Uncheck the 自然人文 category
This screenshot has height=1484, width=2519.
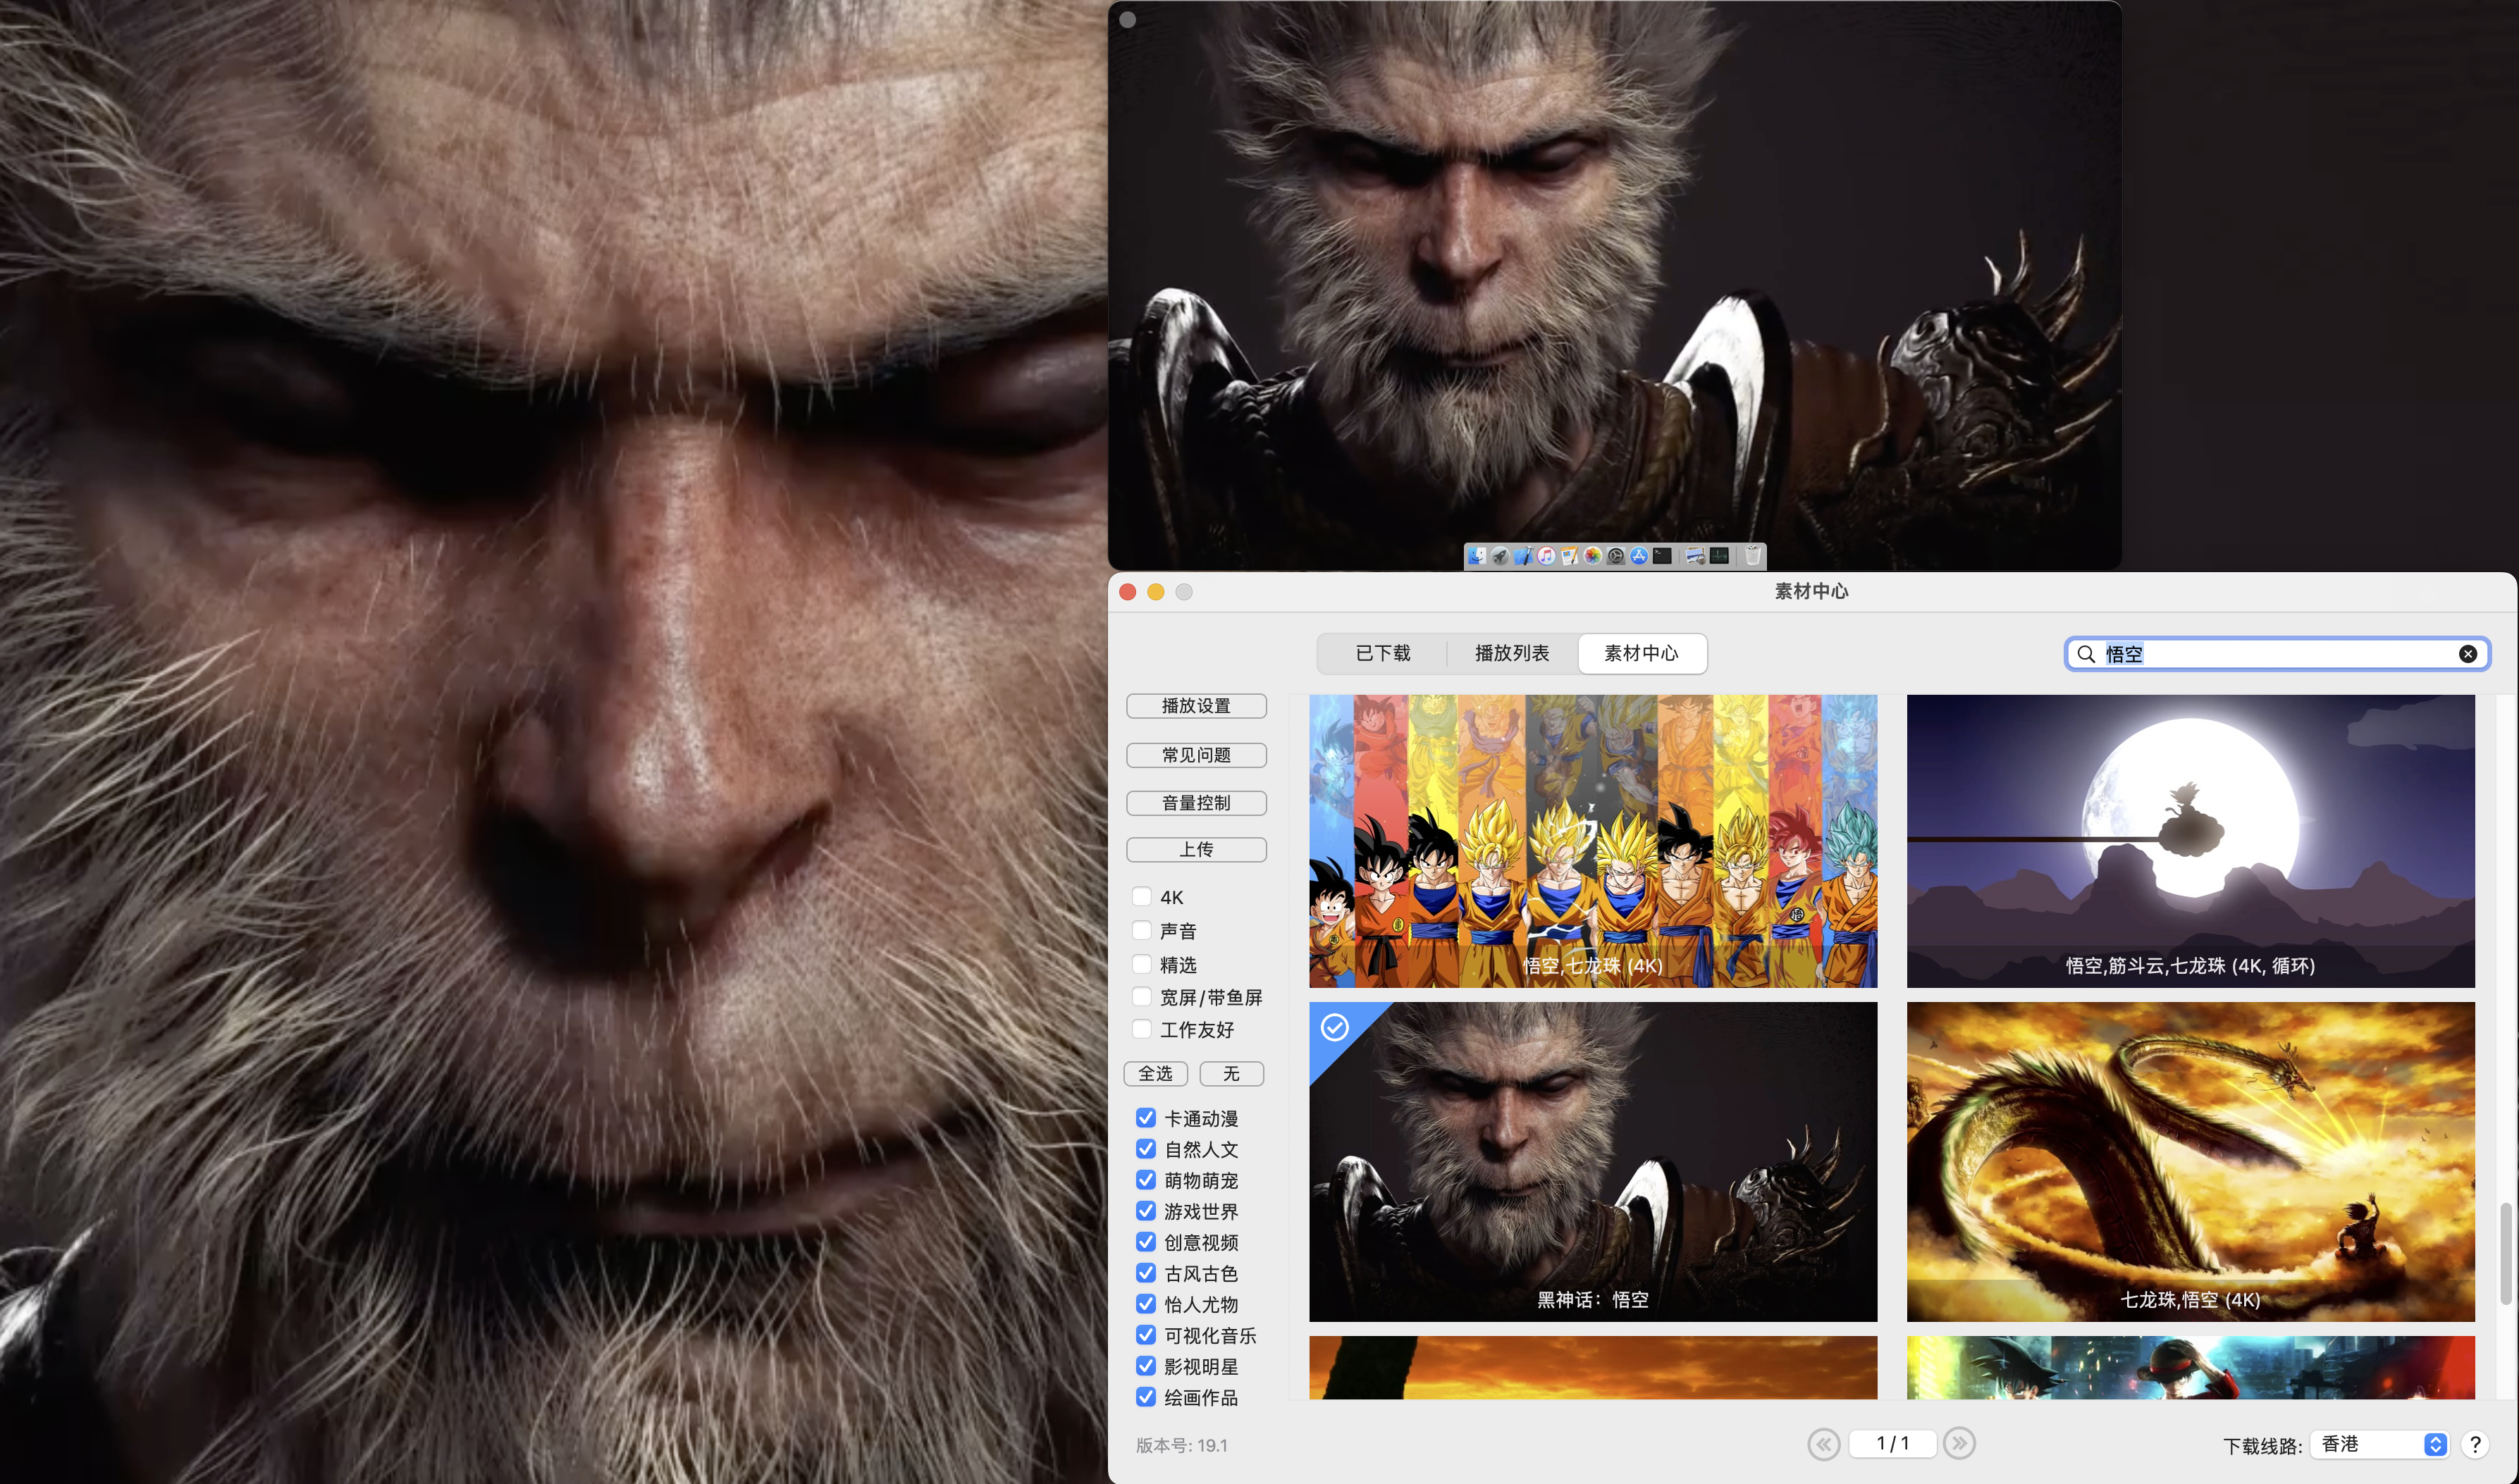[1146, 1149]
